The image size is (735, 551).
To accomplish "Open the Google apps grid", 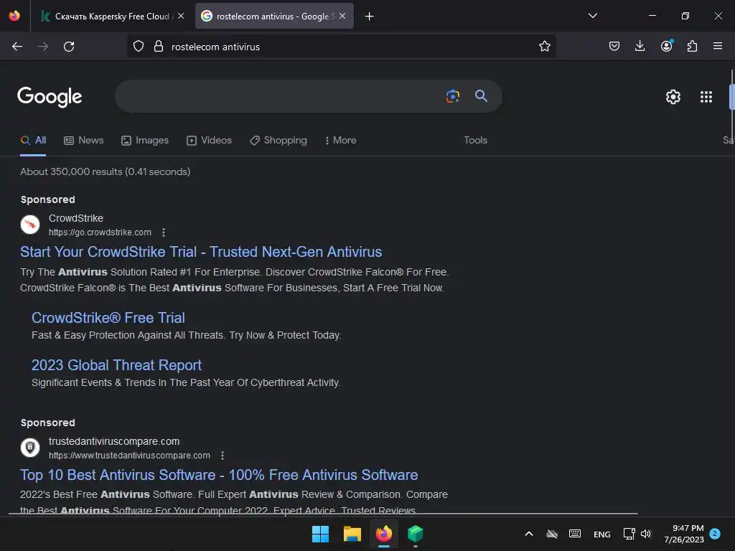I will (x=706, y=97).
